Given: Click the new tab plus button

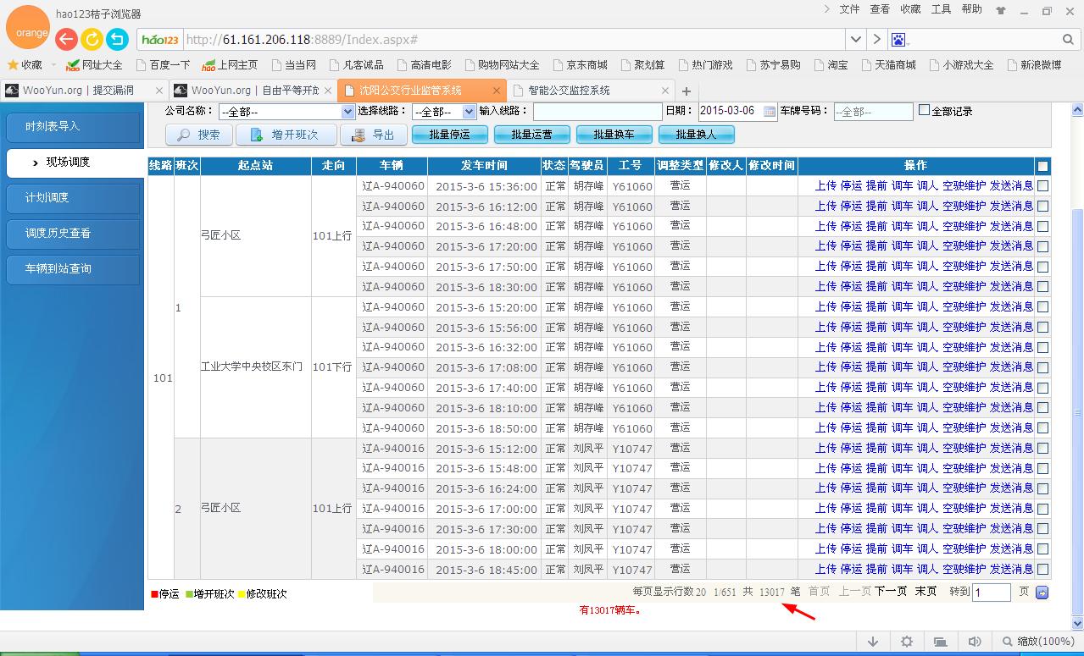Looking at the screenshot, I should 687,91.
